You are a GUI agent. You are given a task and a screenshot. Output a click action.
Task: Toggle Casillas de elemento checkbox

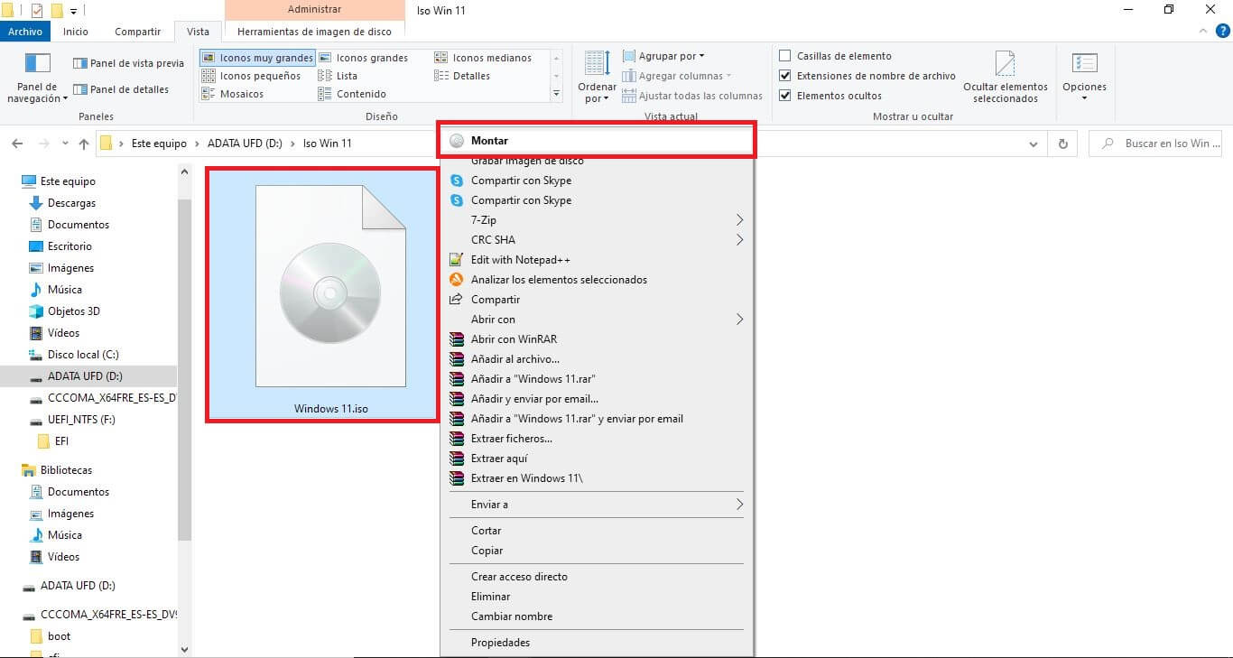[784, 56]
